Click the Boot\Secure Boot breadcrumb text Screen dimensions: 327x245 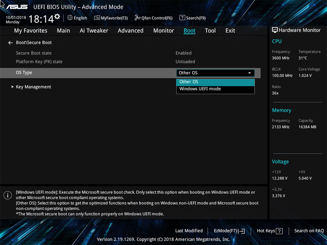point(34,43)
